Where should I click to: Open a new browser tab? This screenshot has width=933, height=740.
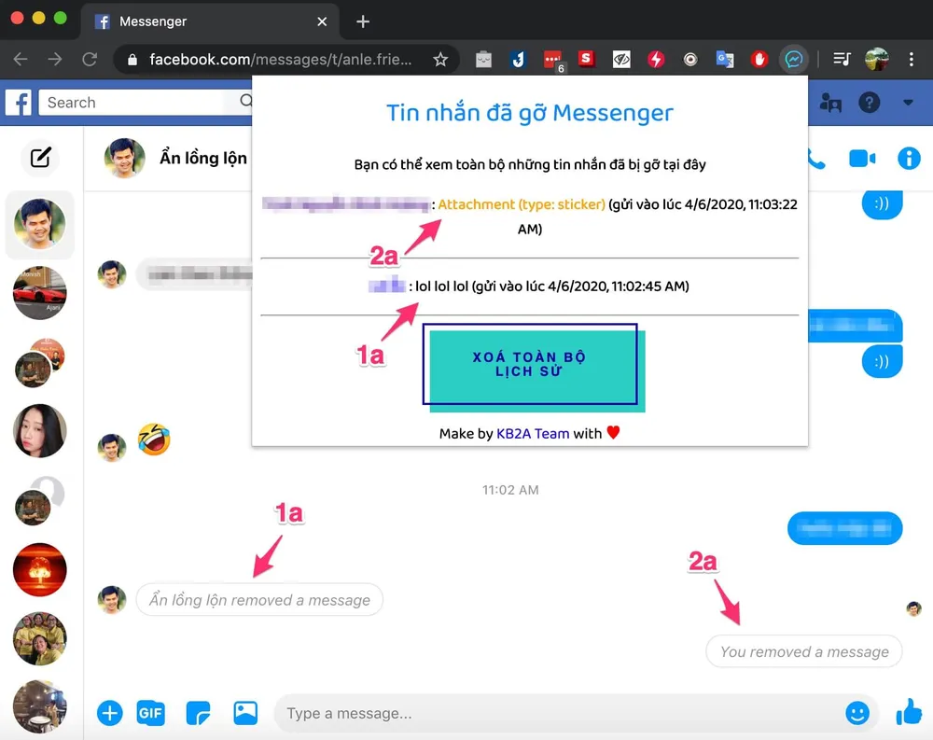(363, 21)
